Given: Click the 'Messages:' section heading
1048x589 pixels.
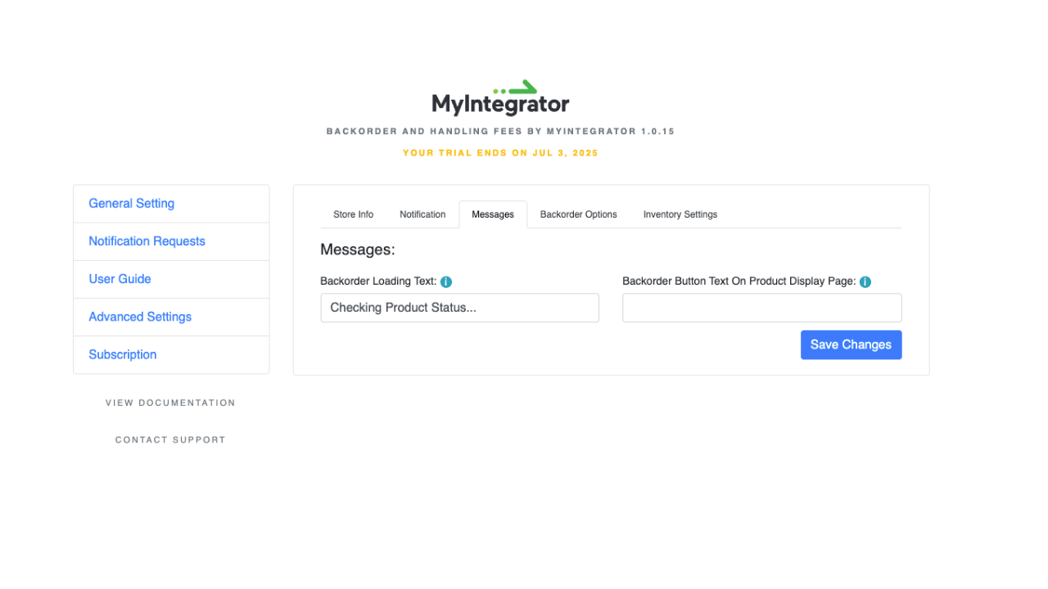Looking at the screenshot, I should (x=358, y=250).
